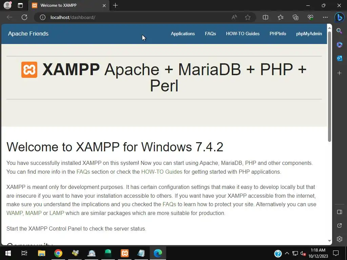Open a new browser tab
Image resolution: width=347 pixels, height=260 pixels.
pyautogui.click(x=115, y=5)
